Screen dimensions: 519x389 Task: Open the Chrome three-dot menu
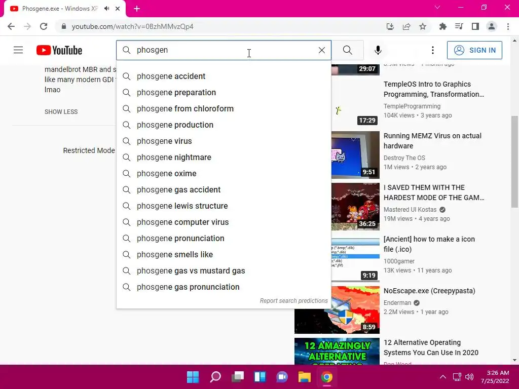tap(508, 26)
